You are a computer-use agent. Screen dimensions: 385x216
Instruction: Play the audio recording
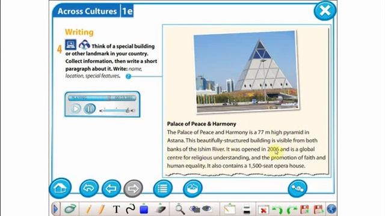tap(75, 109)
